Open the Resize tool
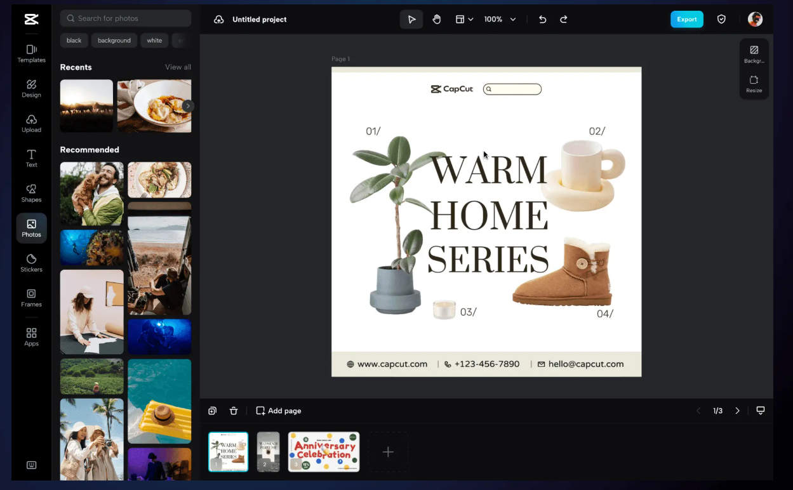793x490 pixels. coord(754,84)
